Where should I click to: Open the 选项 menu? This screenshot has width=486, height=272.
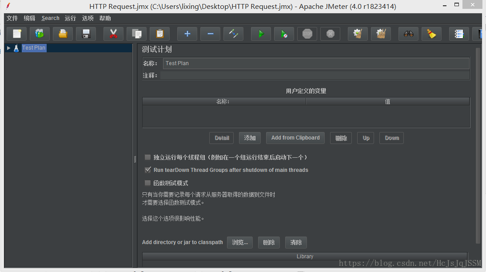pyautogui.click(x=88, y=18)
